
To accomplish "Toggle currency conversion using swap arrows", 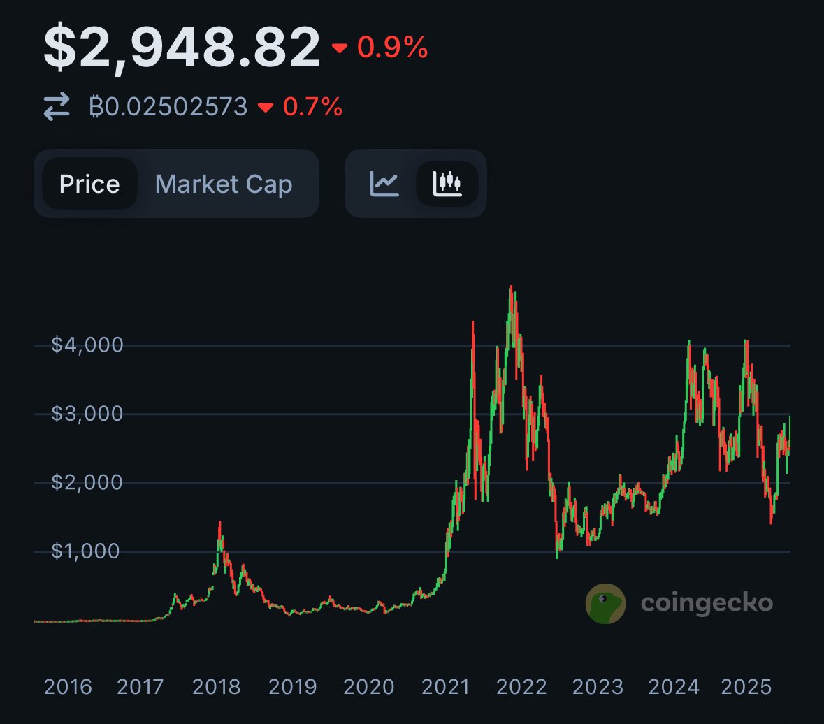I will point(56,106).
